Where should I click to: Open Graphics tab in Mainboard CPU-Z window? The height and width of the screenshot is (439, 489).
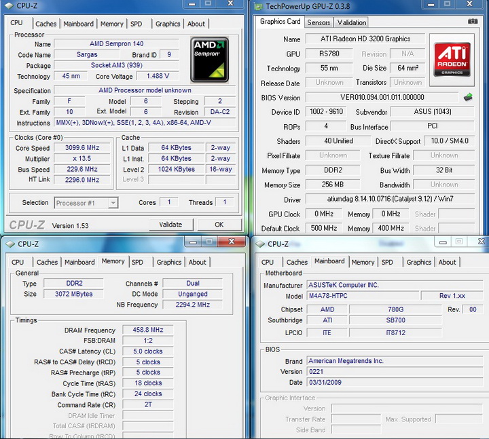pos(419,263)
